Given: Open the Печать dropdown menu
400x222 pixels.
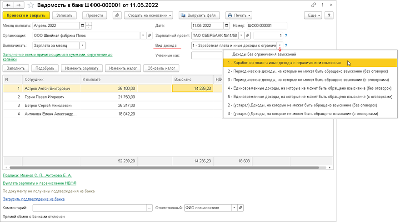Looking at the screenshot, I should tap(239, 15).
